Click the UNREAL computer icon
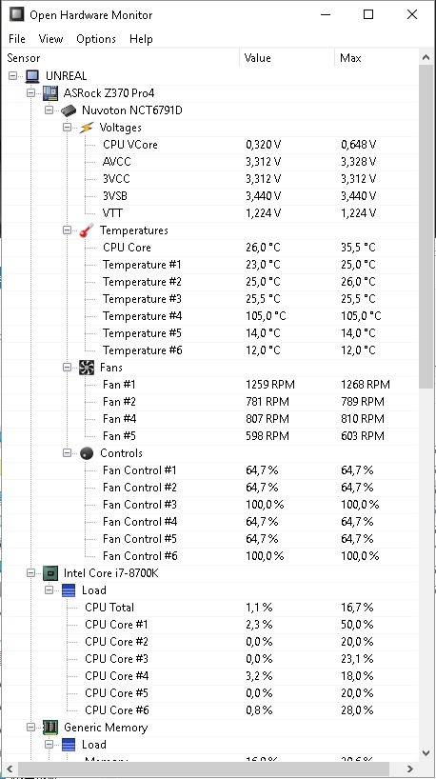Screen dimensions: 436x779 coord(32,76)
